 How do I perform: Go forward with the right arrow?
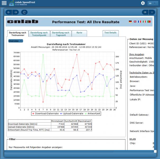(16, 12)
